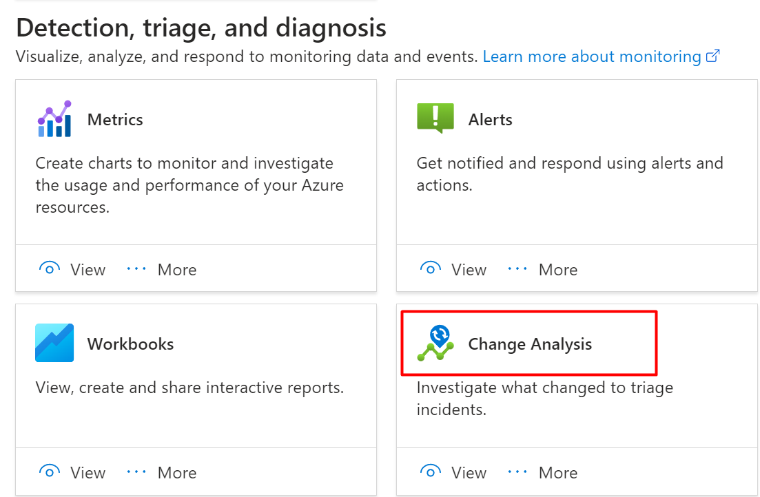This screenshot has height=497, width=760.
Task: Click the eye icon in Metrics card
Action: [x=50, y=269]
